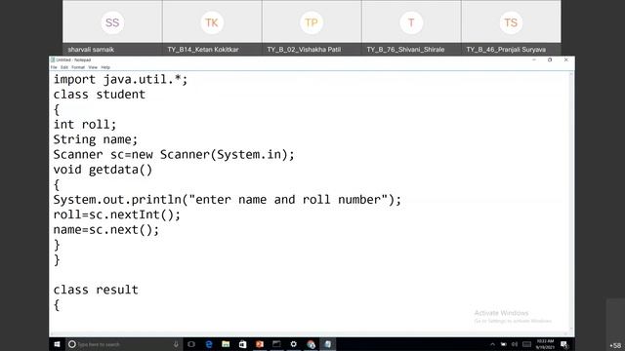Expand the hidden system tray icons chevron

pyautogui.click(x=492, y=344)
